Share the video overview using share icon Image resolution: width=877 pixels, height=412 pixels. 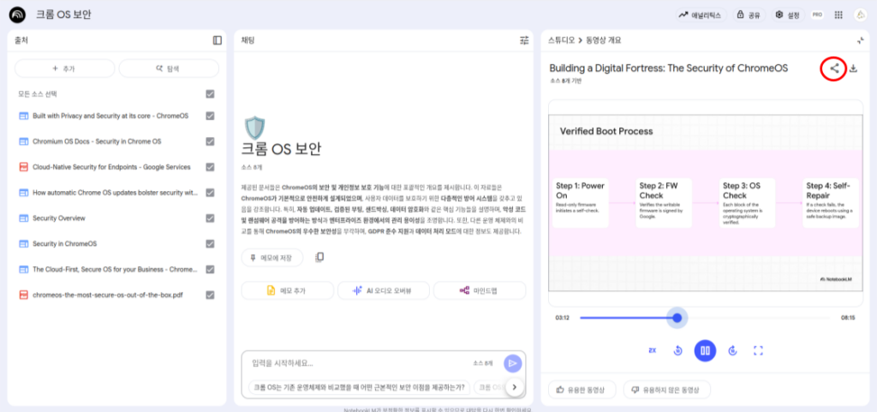pos(834,69)
